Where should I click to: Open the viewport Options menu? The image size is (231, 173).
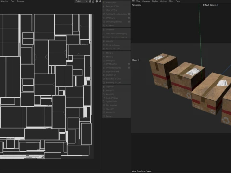(x=164, y=1)
